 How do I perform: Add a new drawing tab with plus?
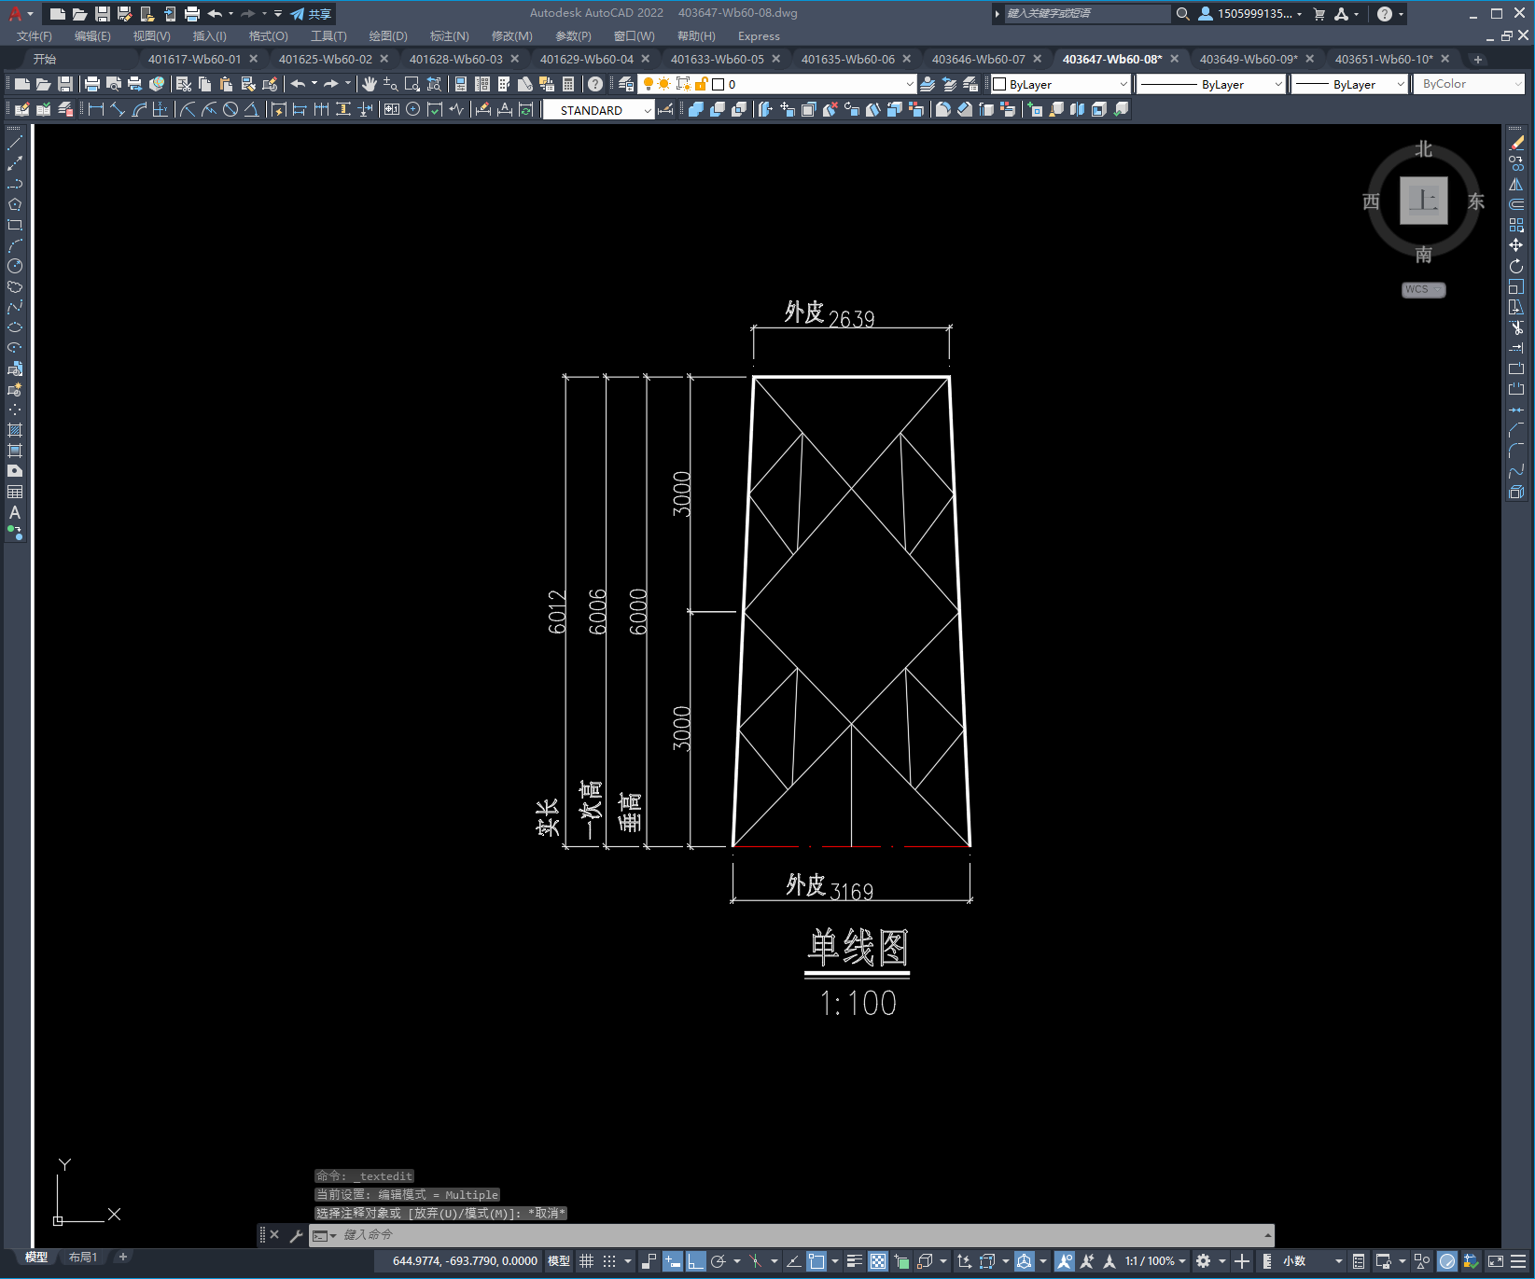tap(1477, 59)
